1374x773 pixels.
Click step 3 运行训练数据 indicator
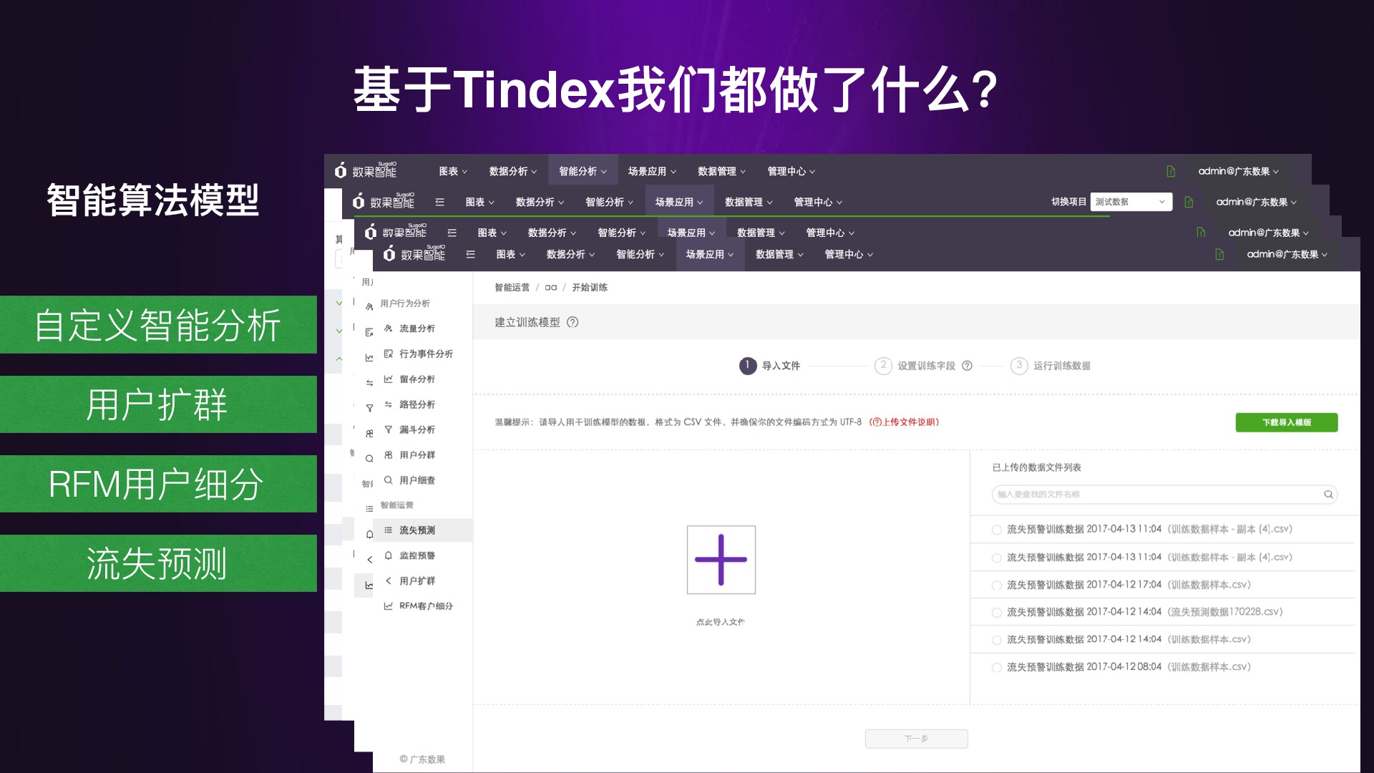(1050, 366)
